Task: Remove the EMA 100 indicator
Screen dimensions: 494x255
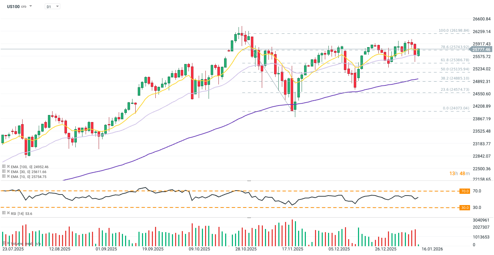Action: click(8, 167)
